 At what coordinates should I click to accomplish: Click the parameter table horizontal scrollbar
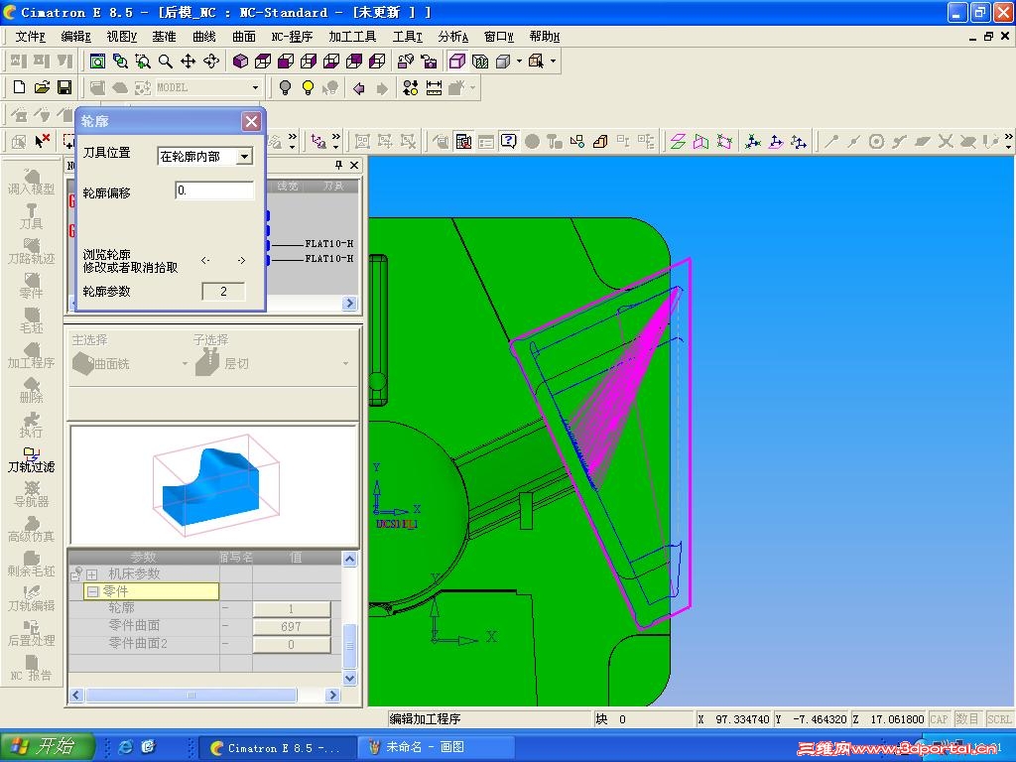204,696
